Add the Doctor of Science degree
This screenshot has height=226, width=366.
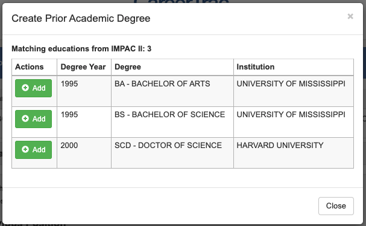33,150
